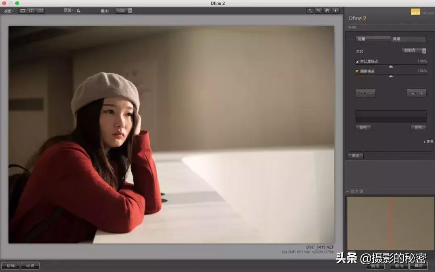This screenshot has height=272, width=435.
Task: Click the empty control point list box
Action: [x=391, y=116]
